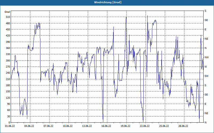
Task: Click the 420 left axis label
Action: tap(8, 36)
